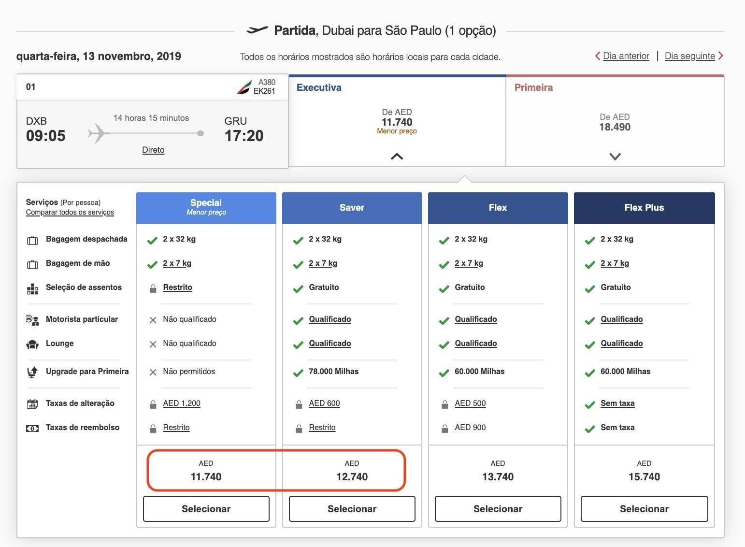This screenshot has width=745, height=547.
Task: Open Special Restrito refund fee link
Action: (176, 428)
